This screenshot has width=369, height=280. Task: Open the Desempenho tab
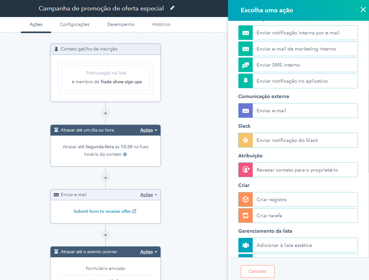tap(121, 25)
